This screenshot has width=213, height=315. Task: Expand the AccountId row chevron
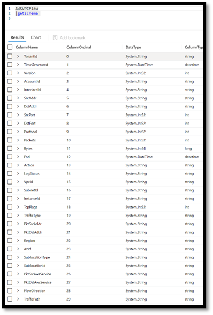18,81
